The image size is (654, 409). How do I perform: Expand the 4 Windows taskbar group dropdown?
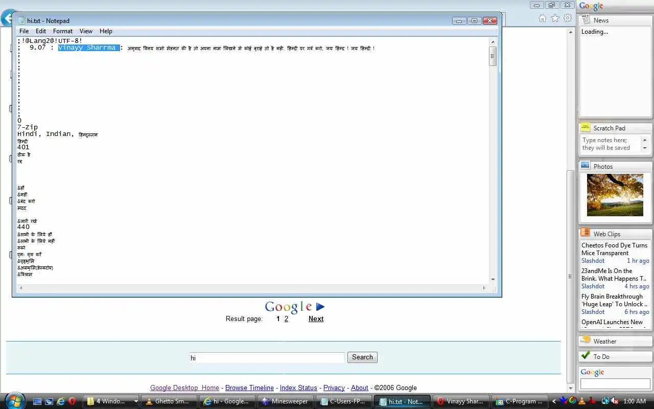click(135, 401)
